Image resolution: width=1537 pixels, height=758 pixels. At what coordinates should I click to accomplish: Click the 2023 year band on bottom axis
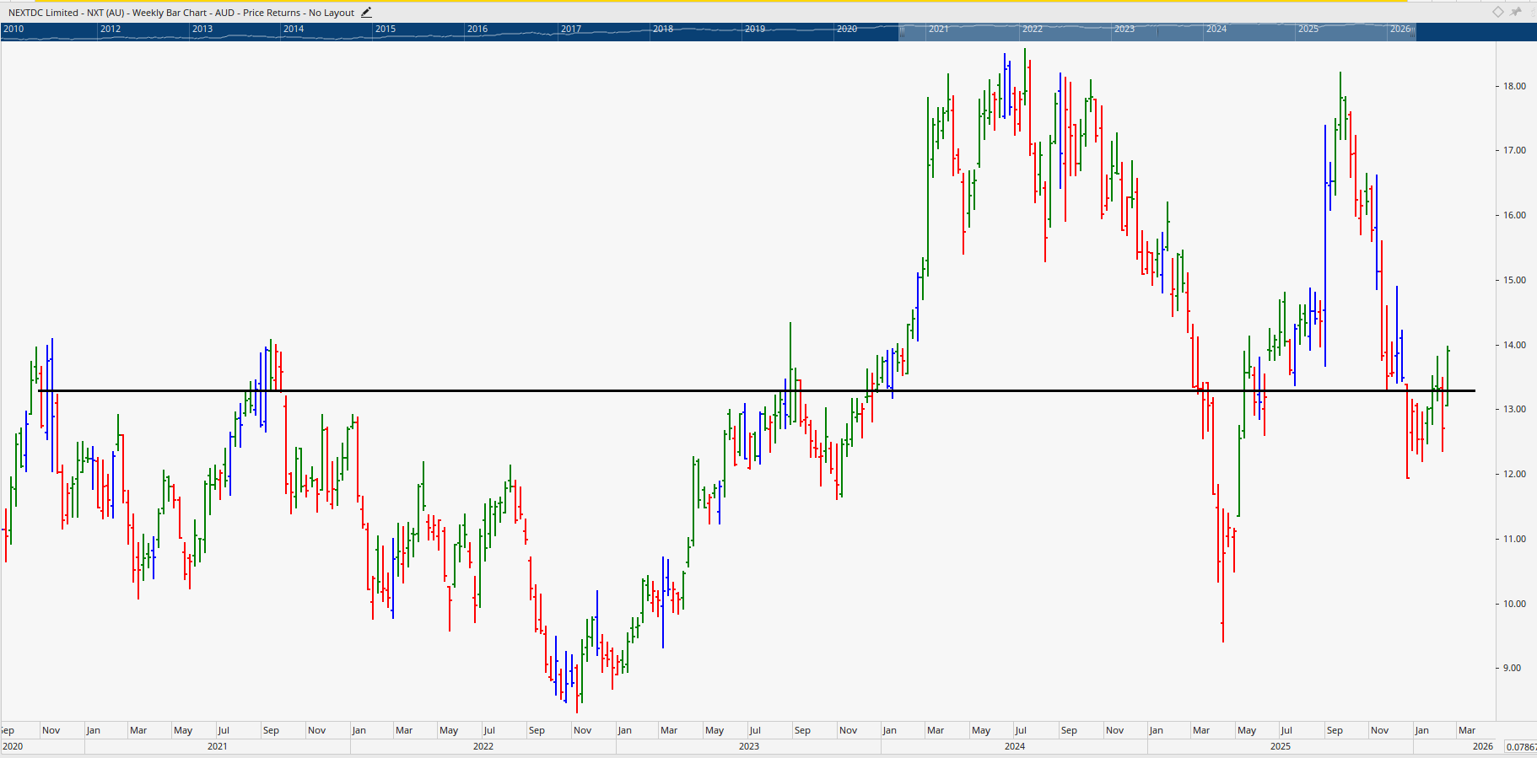(x=749, y=746)
